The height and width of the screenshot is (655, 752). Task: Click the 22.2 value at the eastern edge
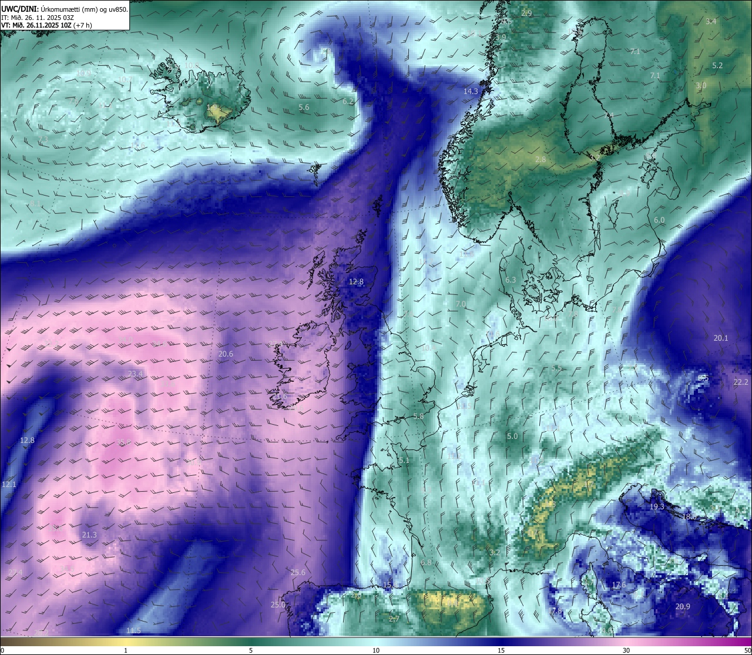(x=741, y=382)
